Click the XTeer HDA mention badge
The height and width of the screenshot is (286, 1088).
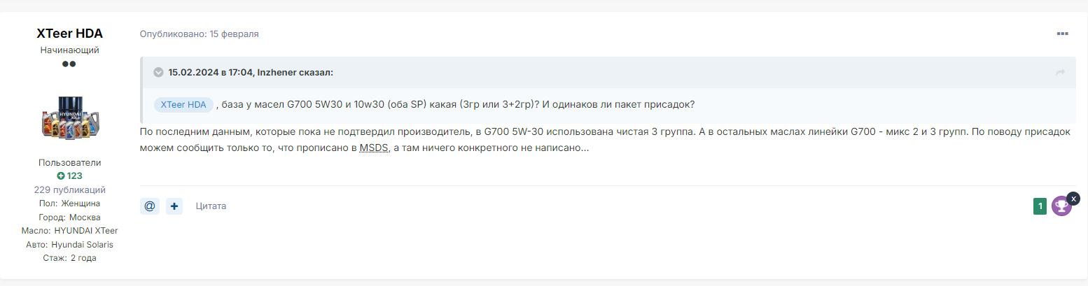183,105
